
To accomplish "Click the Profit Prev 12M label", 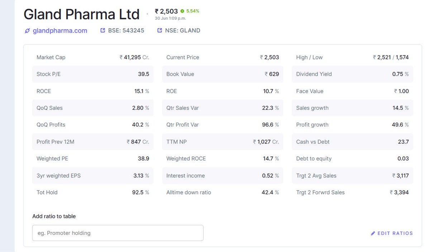I will [56, 142].
